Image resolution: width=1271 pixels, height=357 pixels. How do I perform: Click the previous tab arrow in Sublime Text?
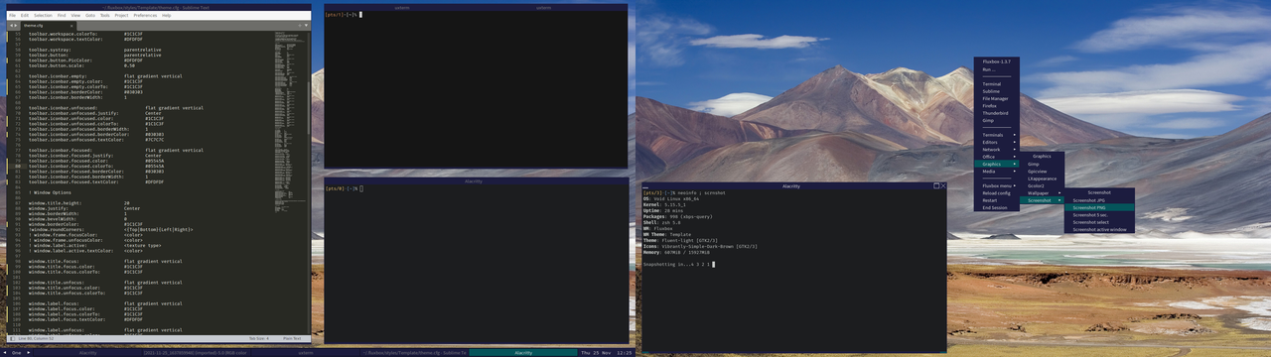pyautogui.click(x=11, y=26)
